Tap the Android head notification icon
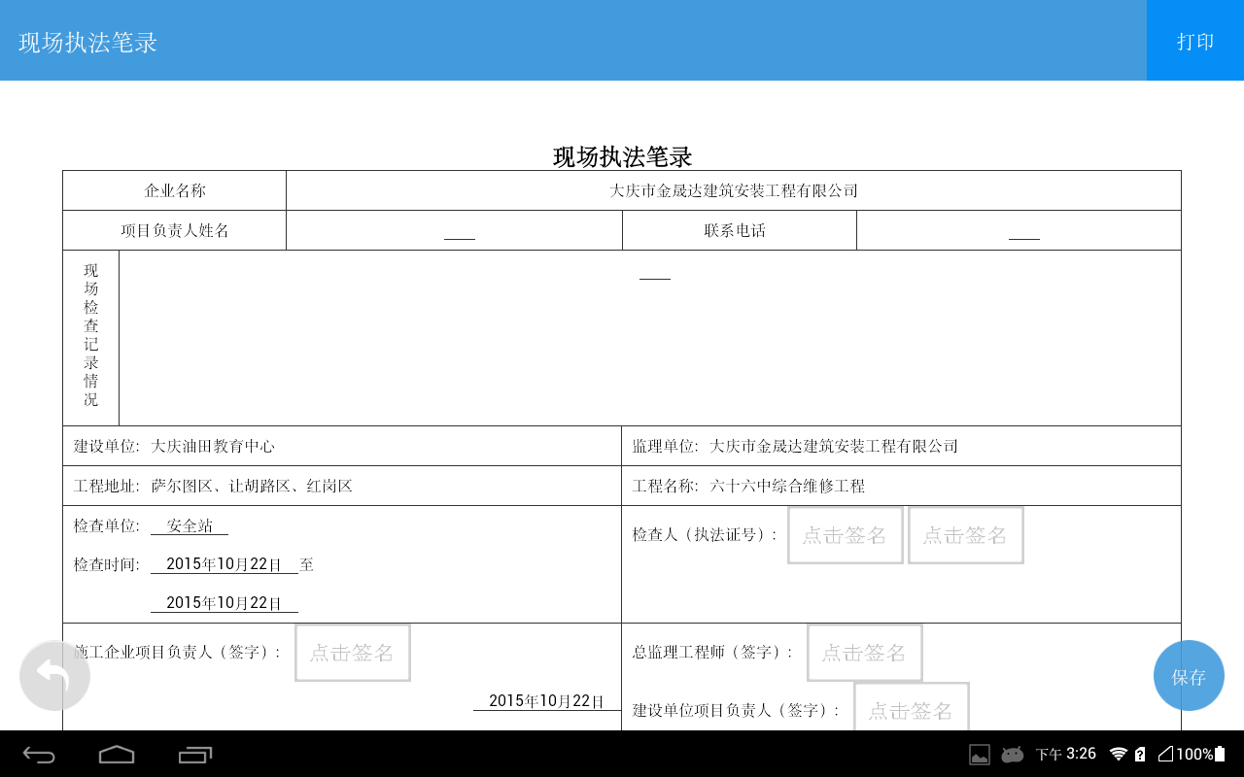Viewport: 1244px width, 777px height. click(1013, 755)
